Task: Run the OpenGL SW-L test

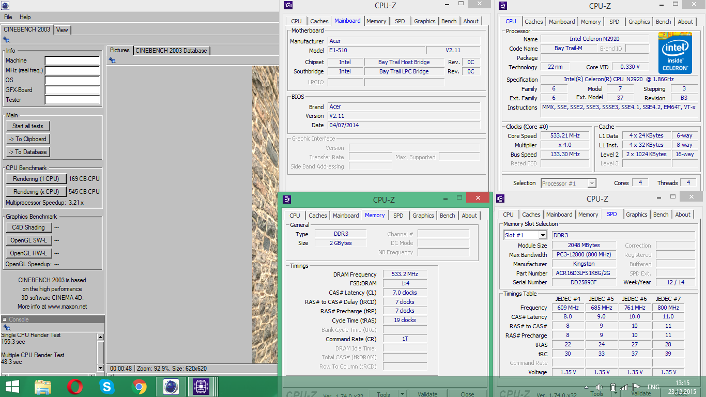Action: pyautogui.click(x=28, y=240)
